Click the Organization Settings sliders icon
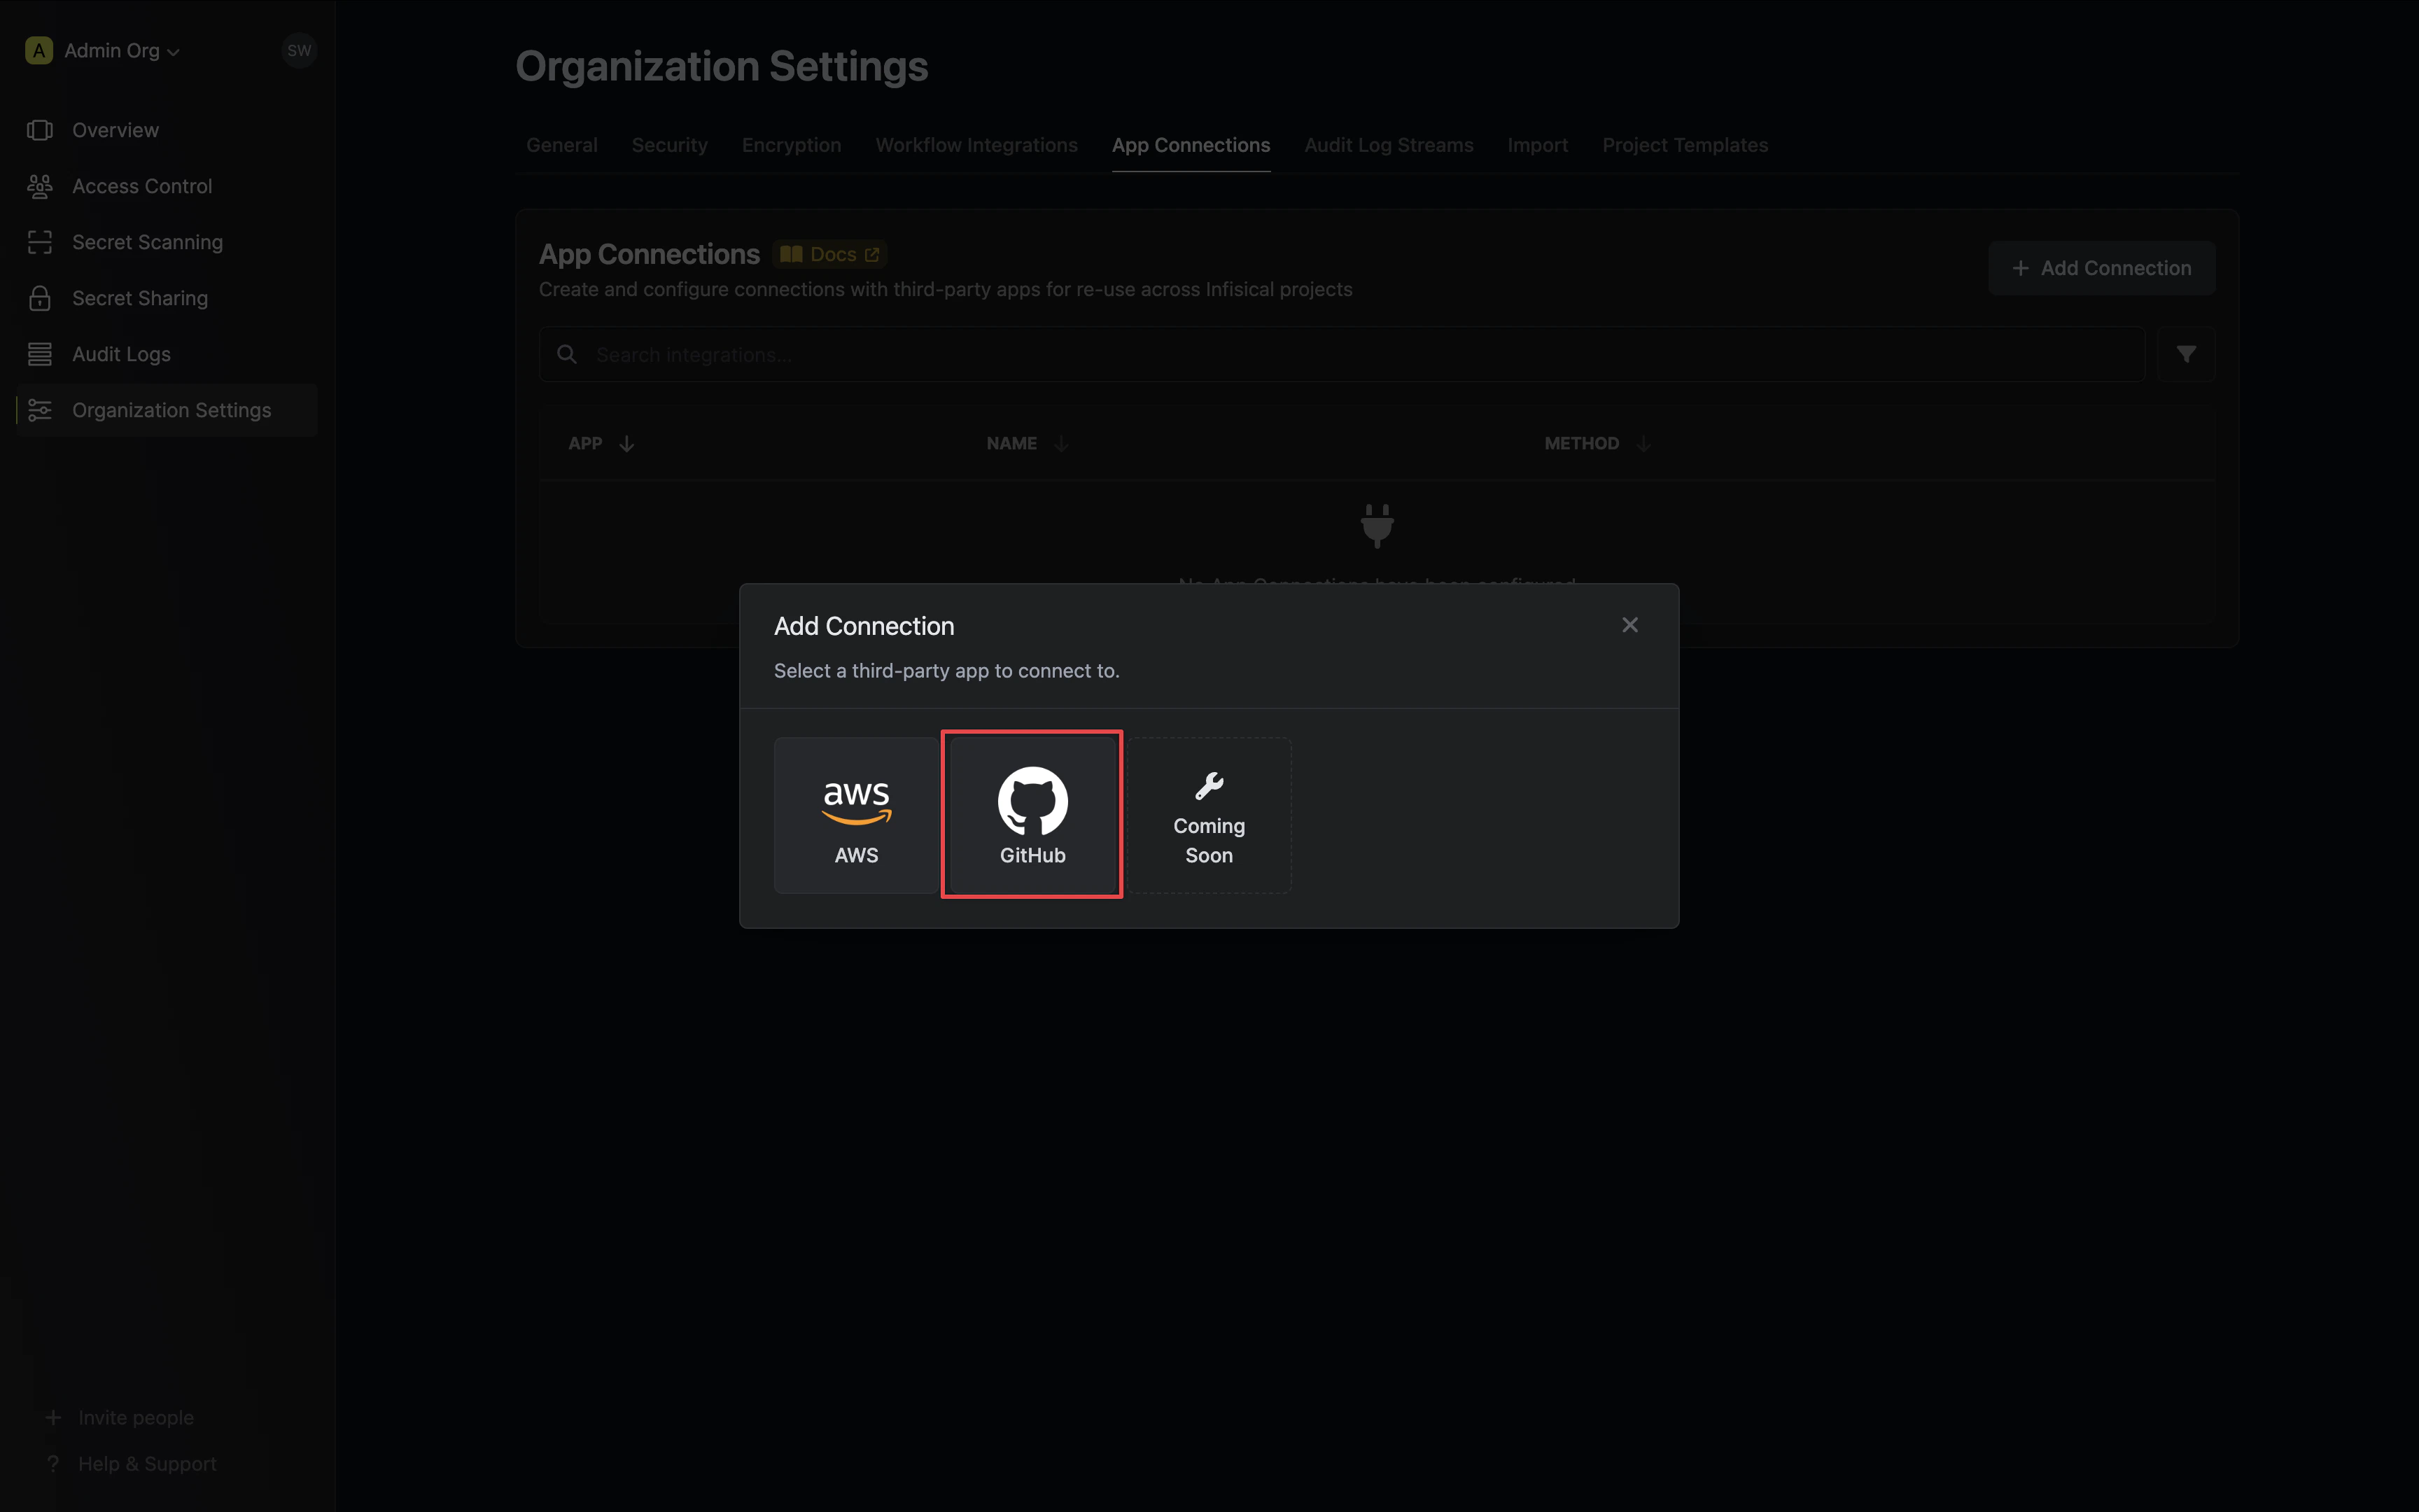2419x1512 pixels. [40, 410]
